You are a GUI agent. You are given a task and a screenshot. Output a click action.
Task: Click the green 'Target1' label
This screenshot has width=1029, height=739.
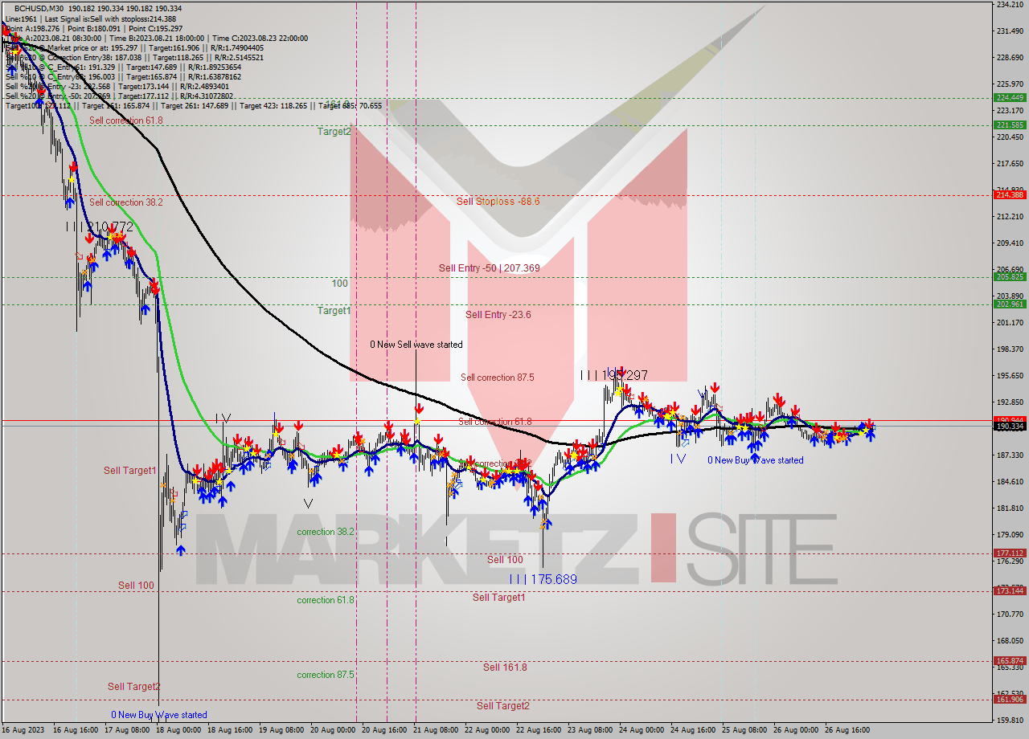tap(334, 311)
